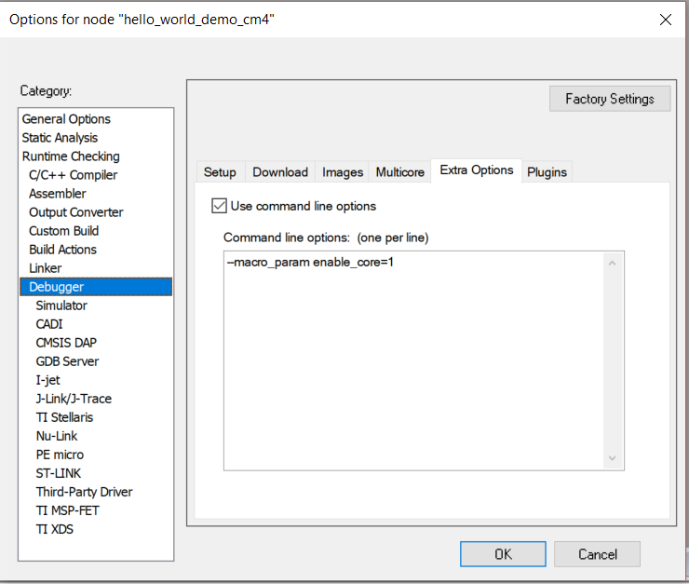Image resolution: width=689 pixels, height=584 pixels.
Task: Select Static Analysis category
Action: 60,138
